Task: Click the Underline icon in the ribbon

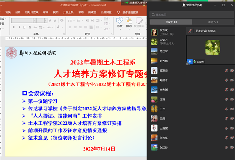Action: (x=24, y=27)
